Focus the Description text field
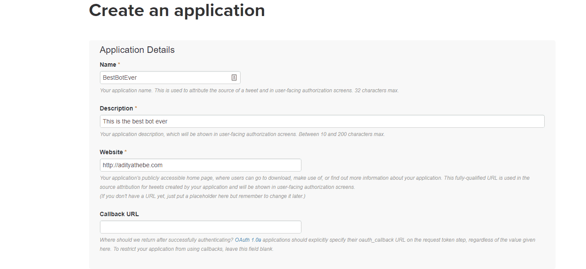 coord(321,121)
